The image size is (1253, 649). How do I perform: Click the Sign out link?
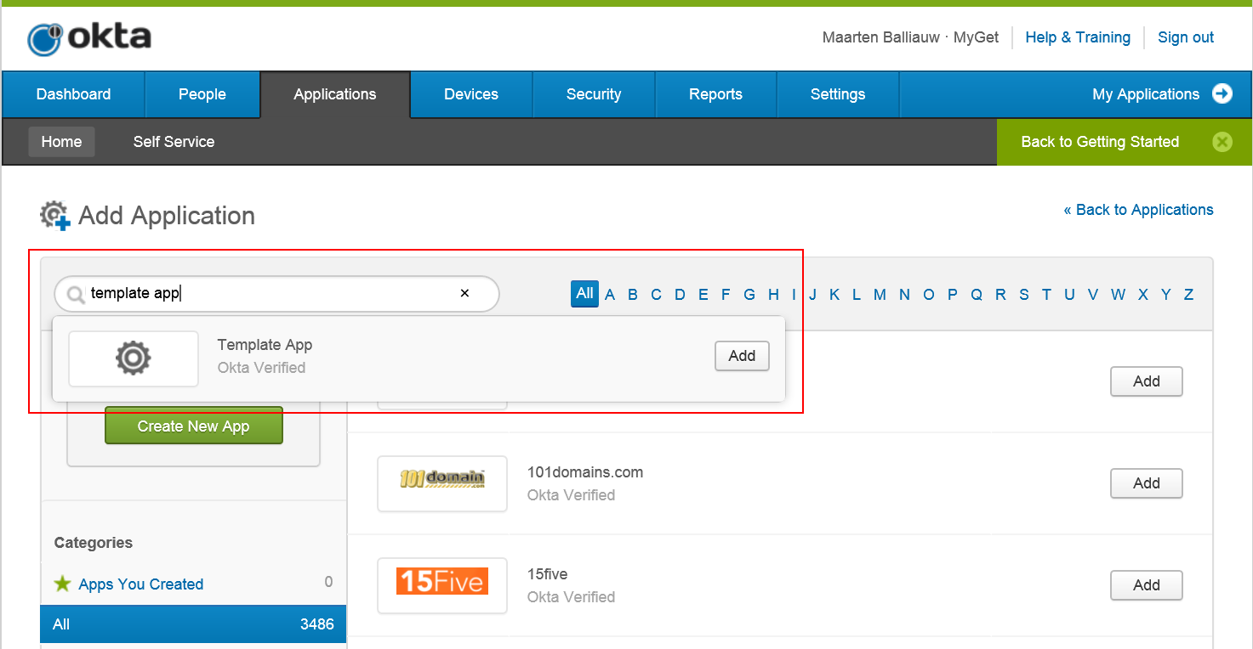point(1185,37)
